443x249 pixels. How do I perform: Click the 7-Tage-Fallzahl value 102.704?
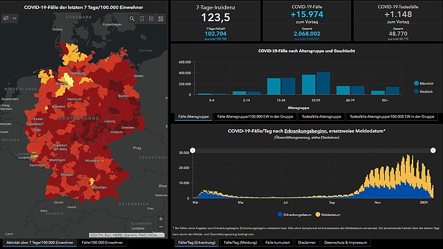pyautogui.click(x=216, y=34)
